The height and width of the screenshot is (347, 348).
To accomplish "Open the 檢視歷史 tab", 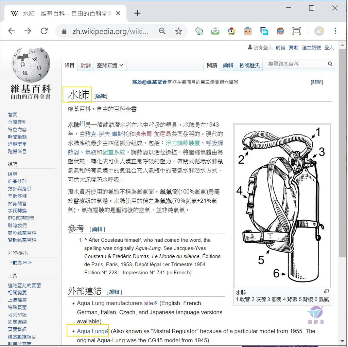I will coord(249,65).
